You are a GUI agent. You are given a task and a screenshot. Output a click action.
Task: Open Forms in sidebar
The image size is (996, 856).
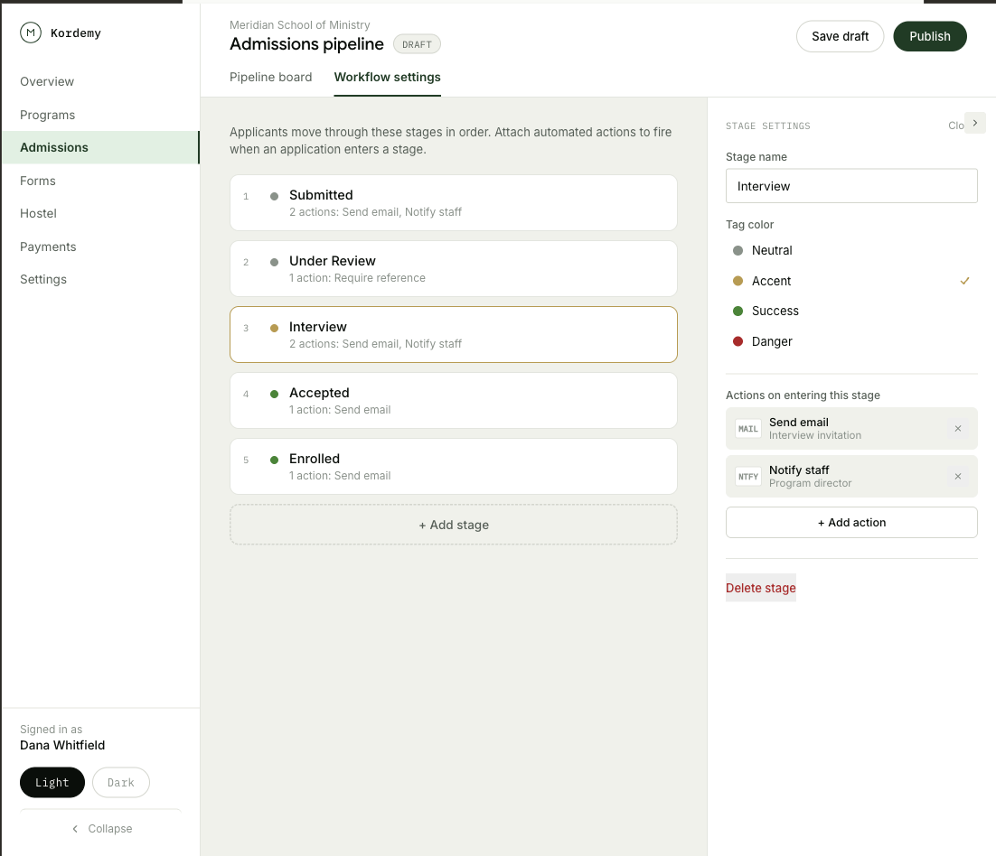100,181
